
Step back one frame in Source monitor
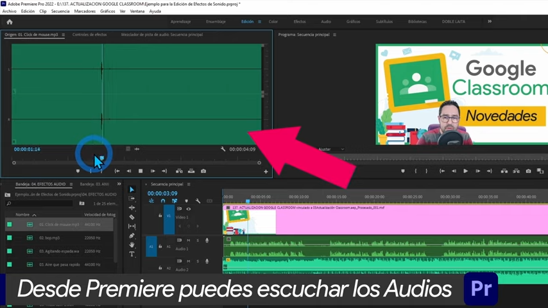[x=128, y=171]
